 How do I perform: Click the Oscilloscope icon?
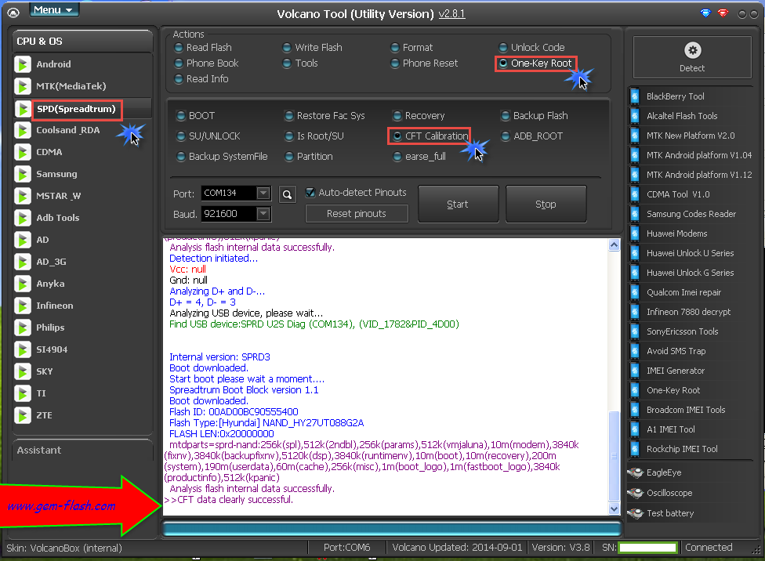635,493
